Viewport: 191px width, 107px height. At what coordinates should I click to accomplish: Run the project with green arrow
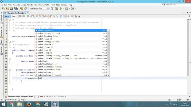[x=61, y=9]
